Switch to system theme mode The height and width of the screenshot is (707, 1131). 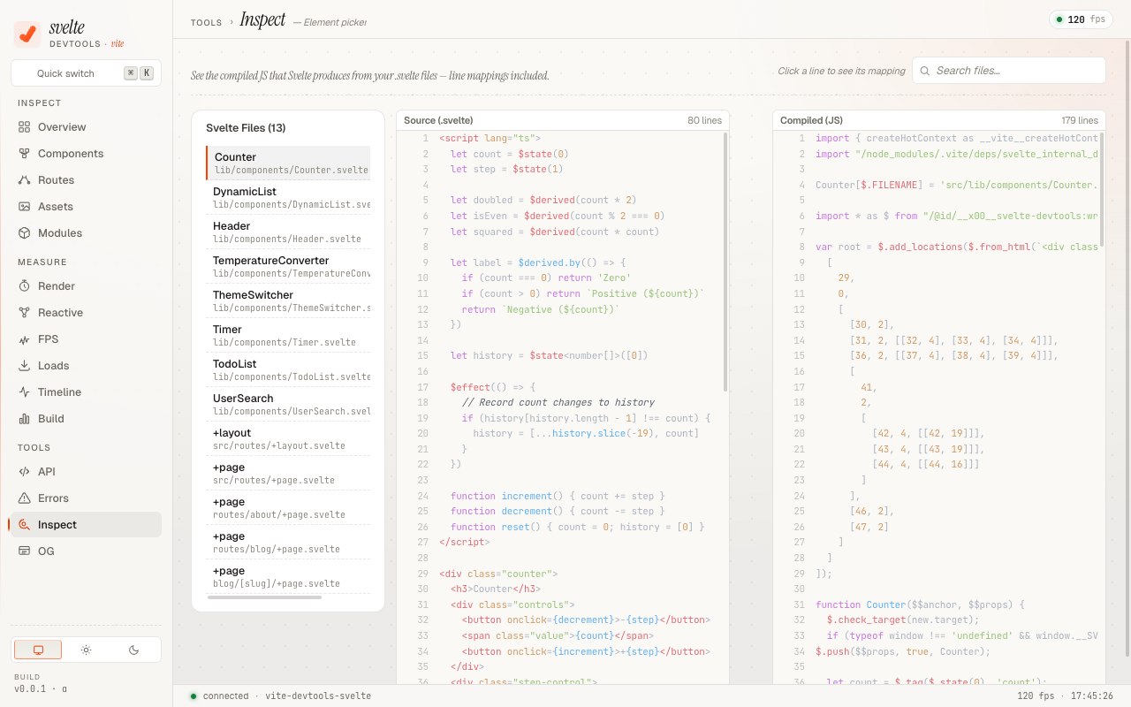[38, 650]
